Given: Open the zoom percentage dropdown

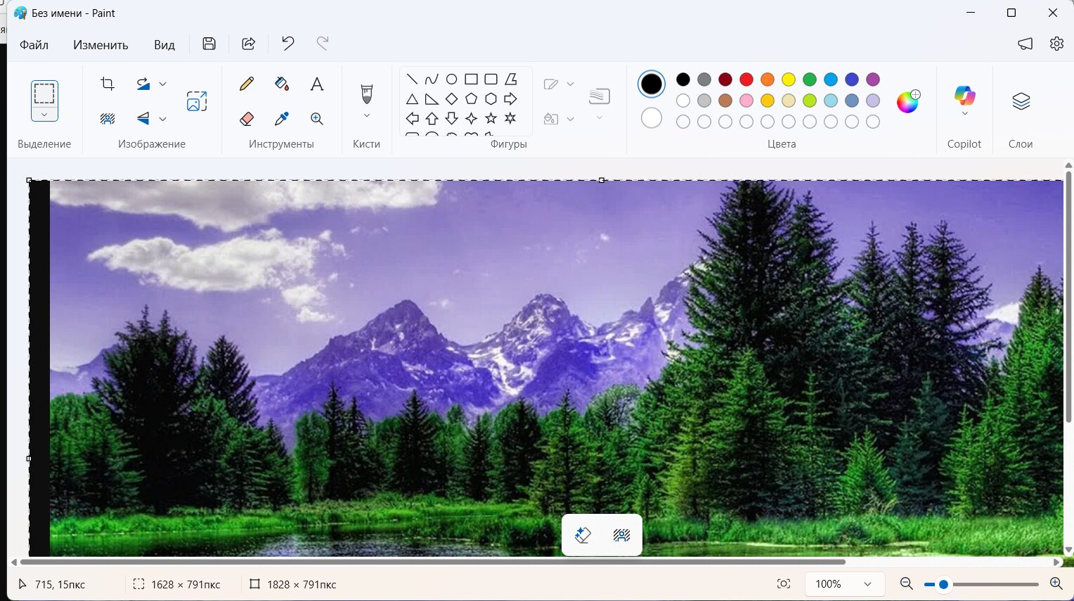Looking at the screenshot, I should (x=867, y=584).
